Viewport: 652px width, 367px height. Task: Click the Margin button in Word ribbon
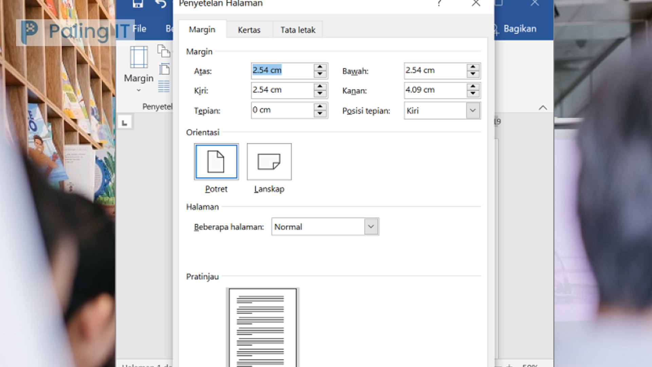(x=139, y=70)
